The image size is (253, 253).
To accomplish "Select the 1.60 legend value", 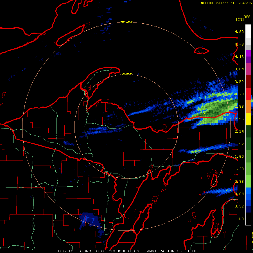I will 239,157.
